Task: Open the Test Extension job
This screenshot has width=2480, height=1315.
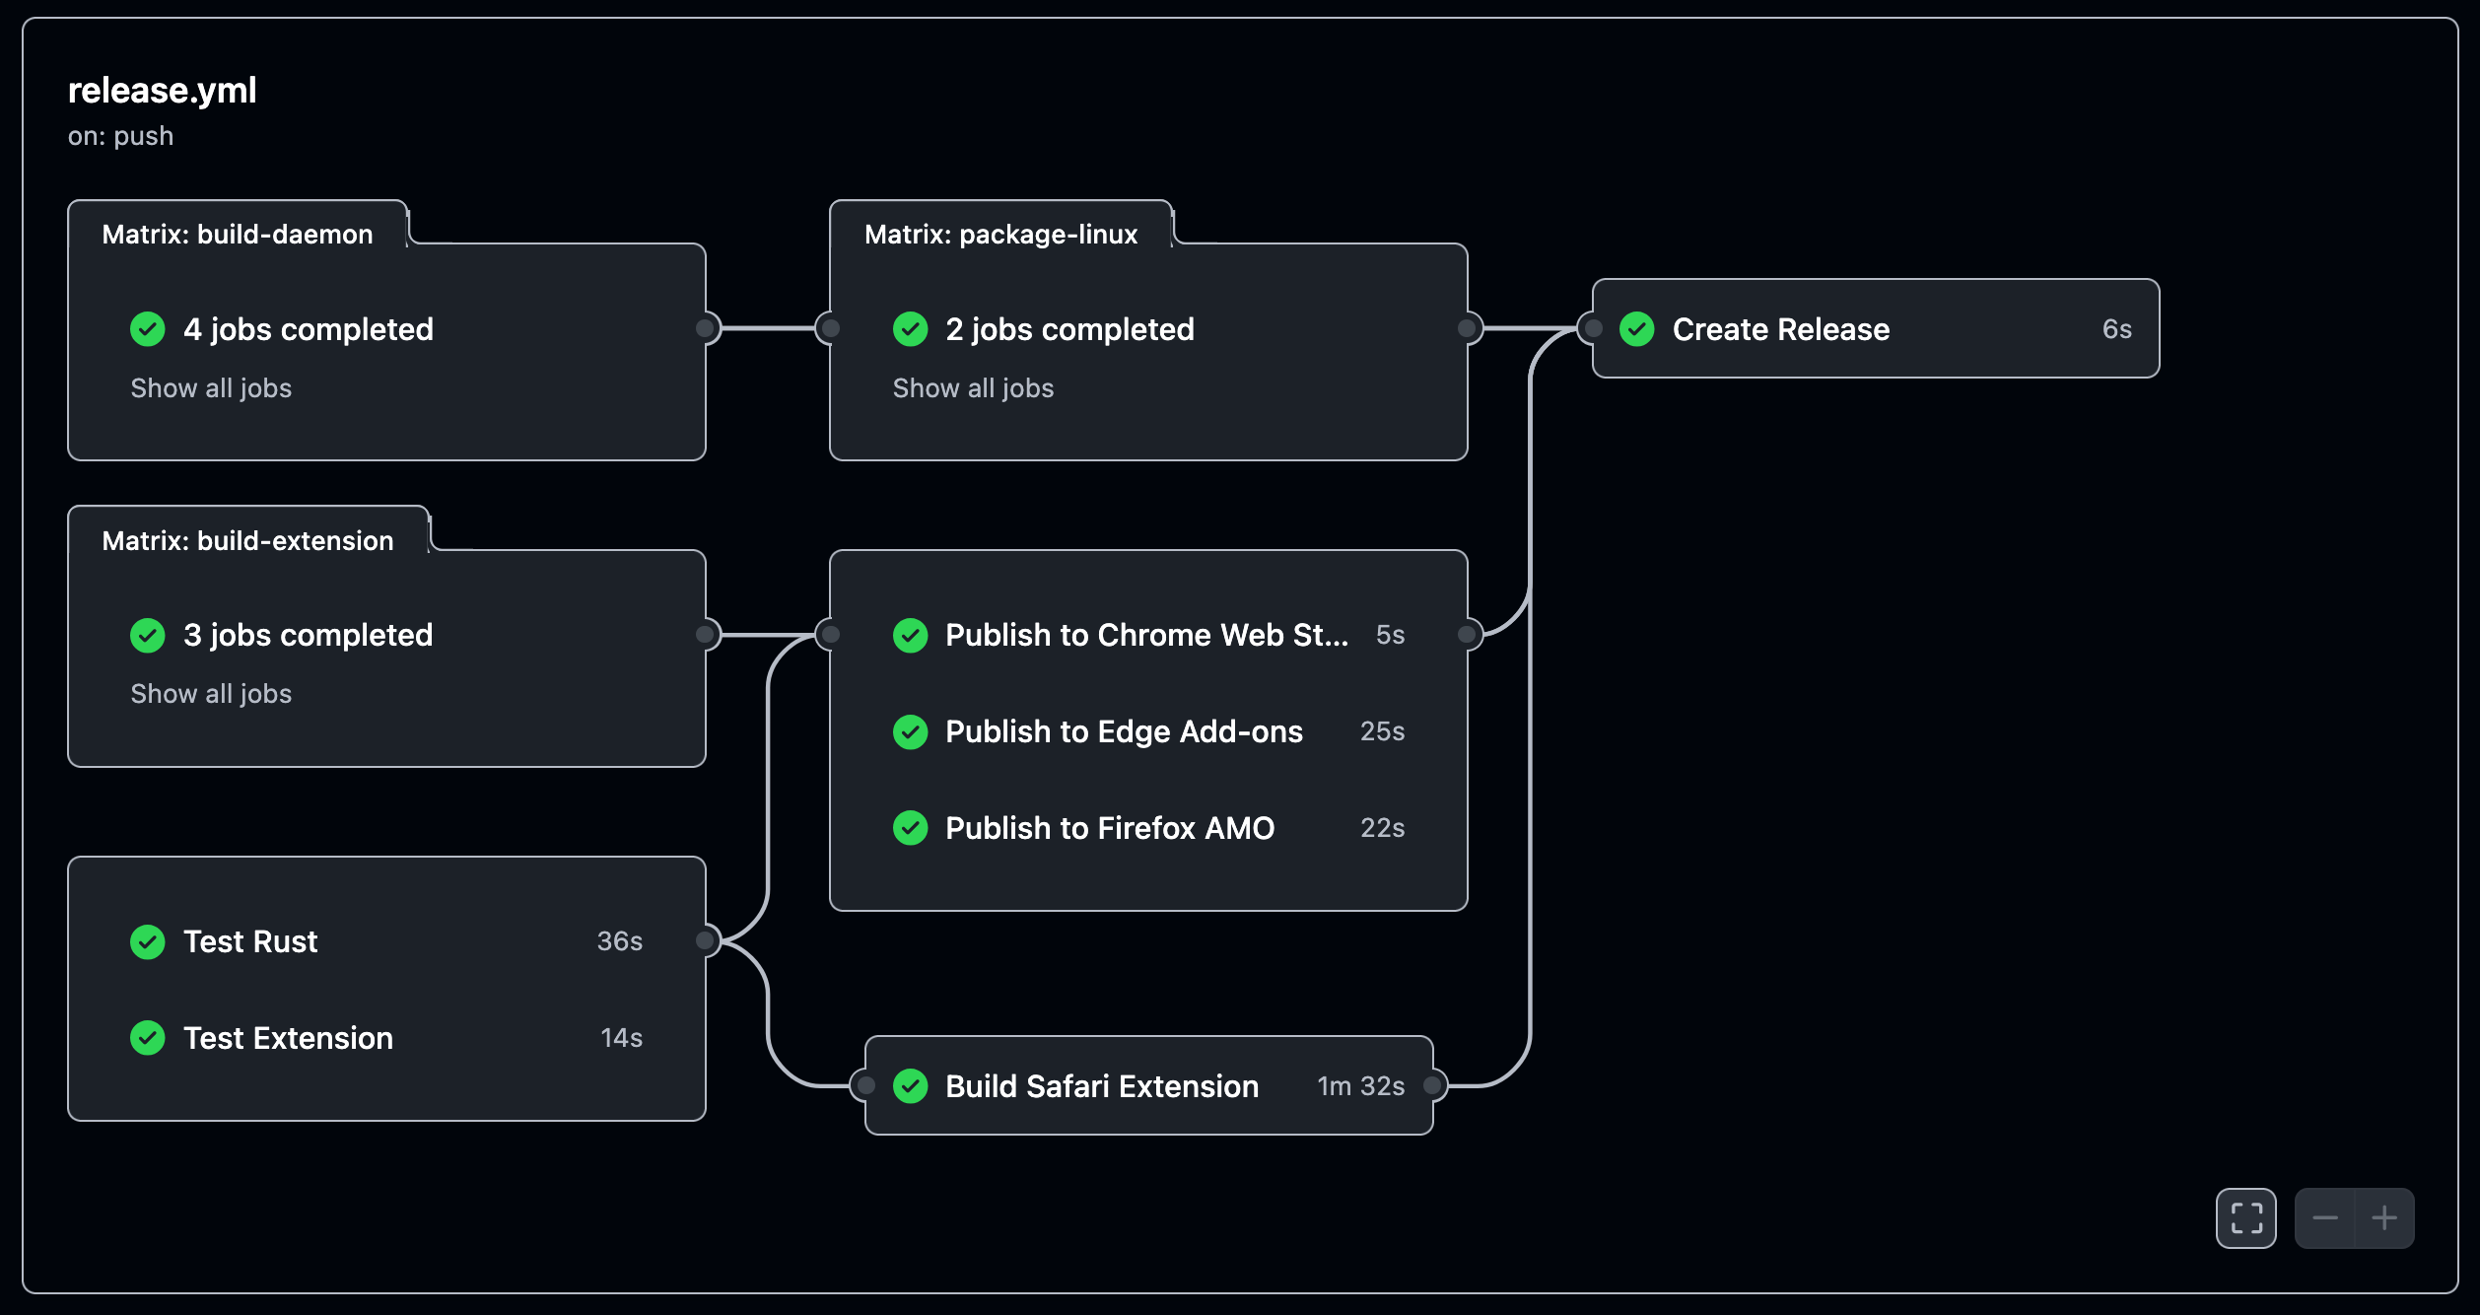Action: (288, 1038)
